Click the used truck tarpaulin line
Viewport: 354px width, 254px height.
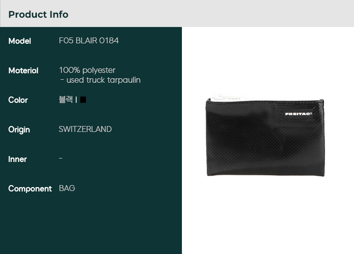click(100, 80)
